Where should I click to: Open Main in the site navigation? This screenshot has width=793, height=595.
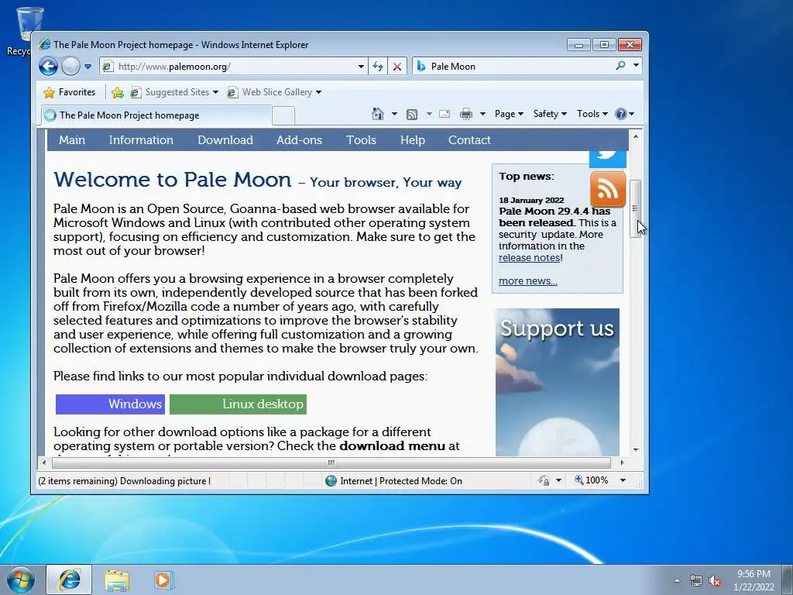(x=72, y=140)
